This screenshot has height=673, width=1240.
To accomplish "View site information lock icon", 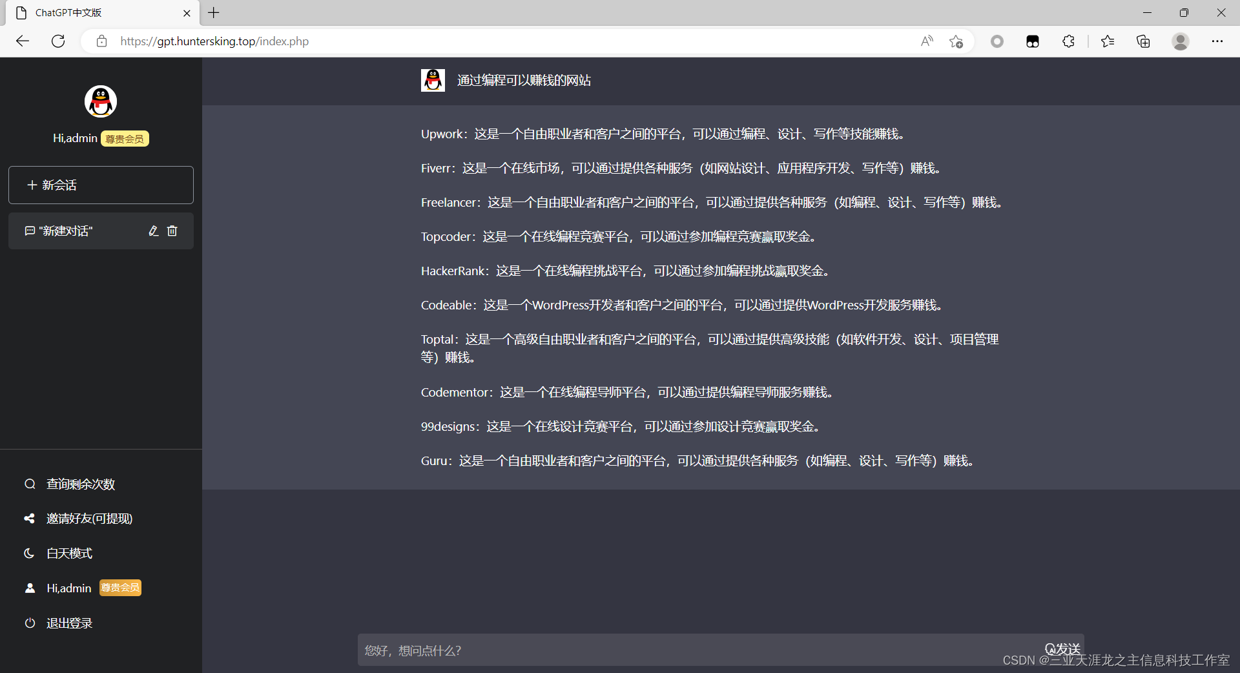I will click(101, 41).
